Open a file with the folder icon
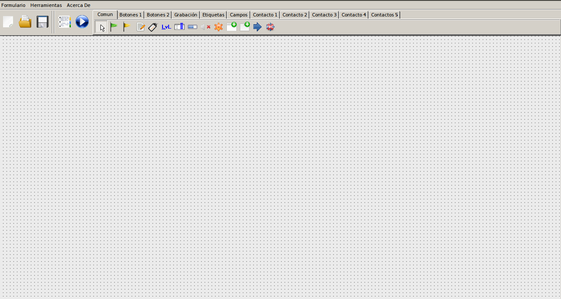561x299 pixels. (25, 22)
